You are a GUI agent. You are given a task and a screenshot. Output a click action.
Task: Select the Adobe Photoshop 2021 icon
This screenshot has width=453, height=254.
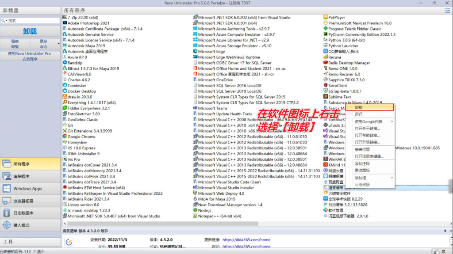[65, 23]
